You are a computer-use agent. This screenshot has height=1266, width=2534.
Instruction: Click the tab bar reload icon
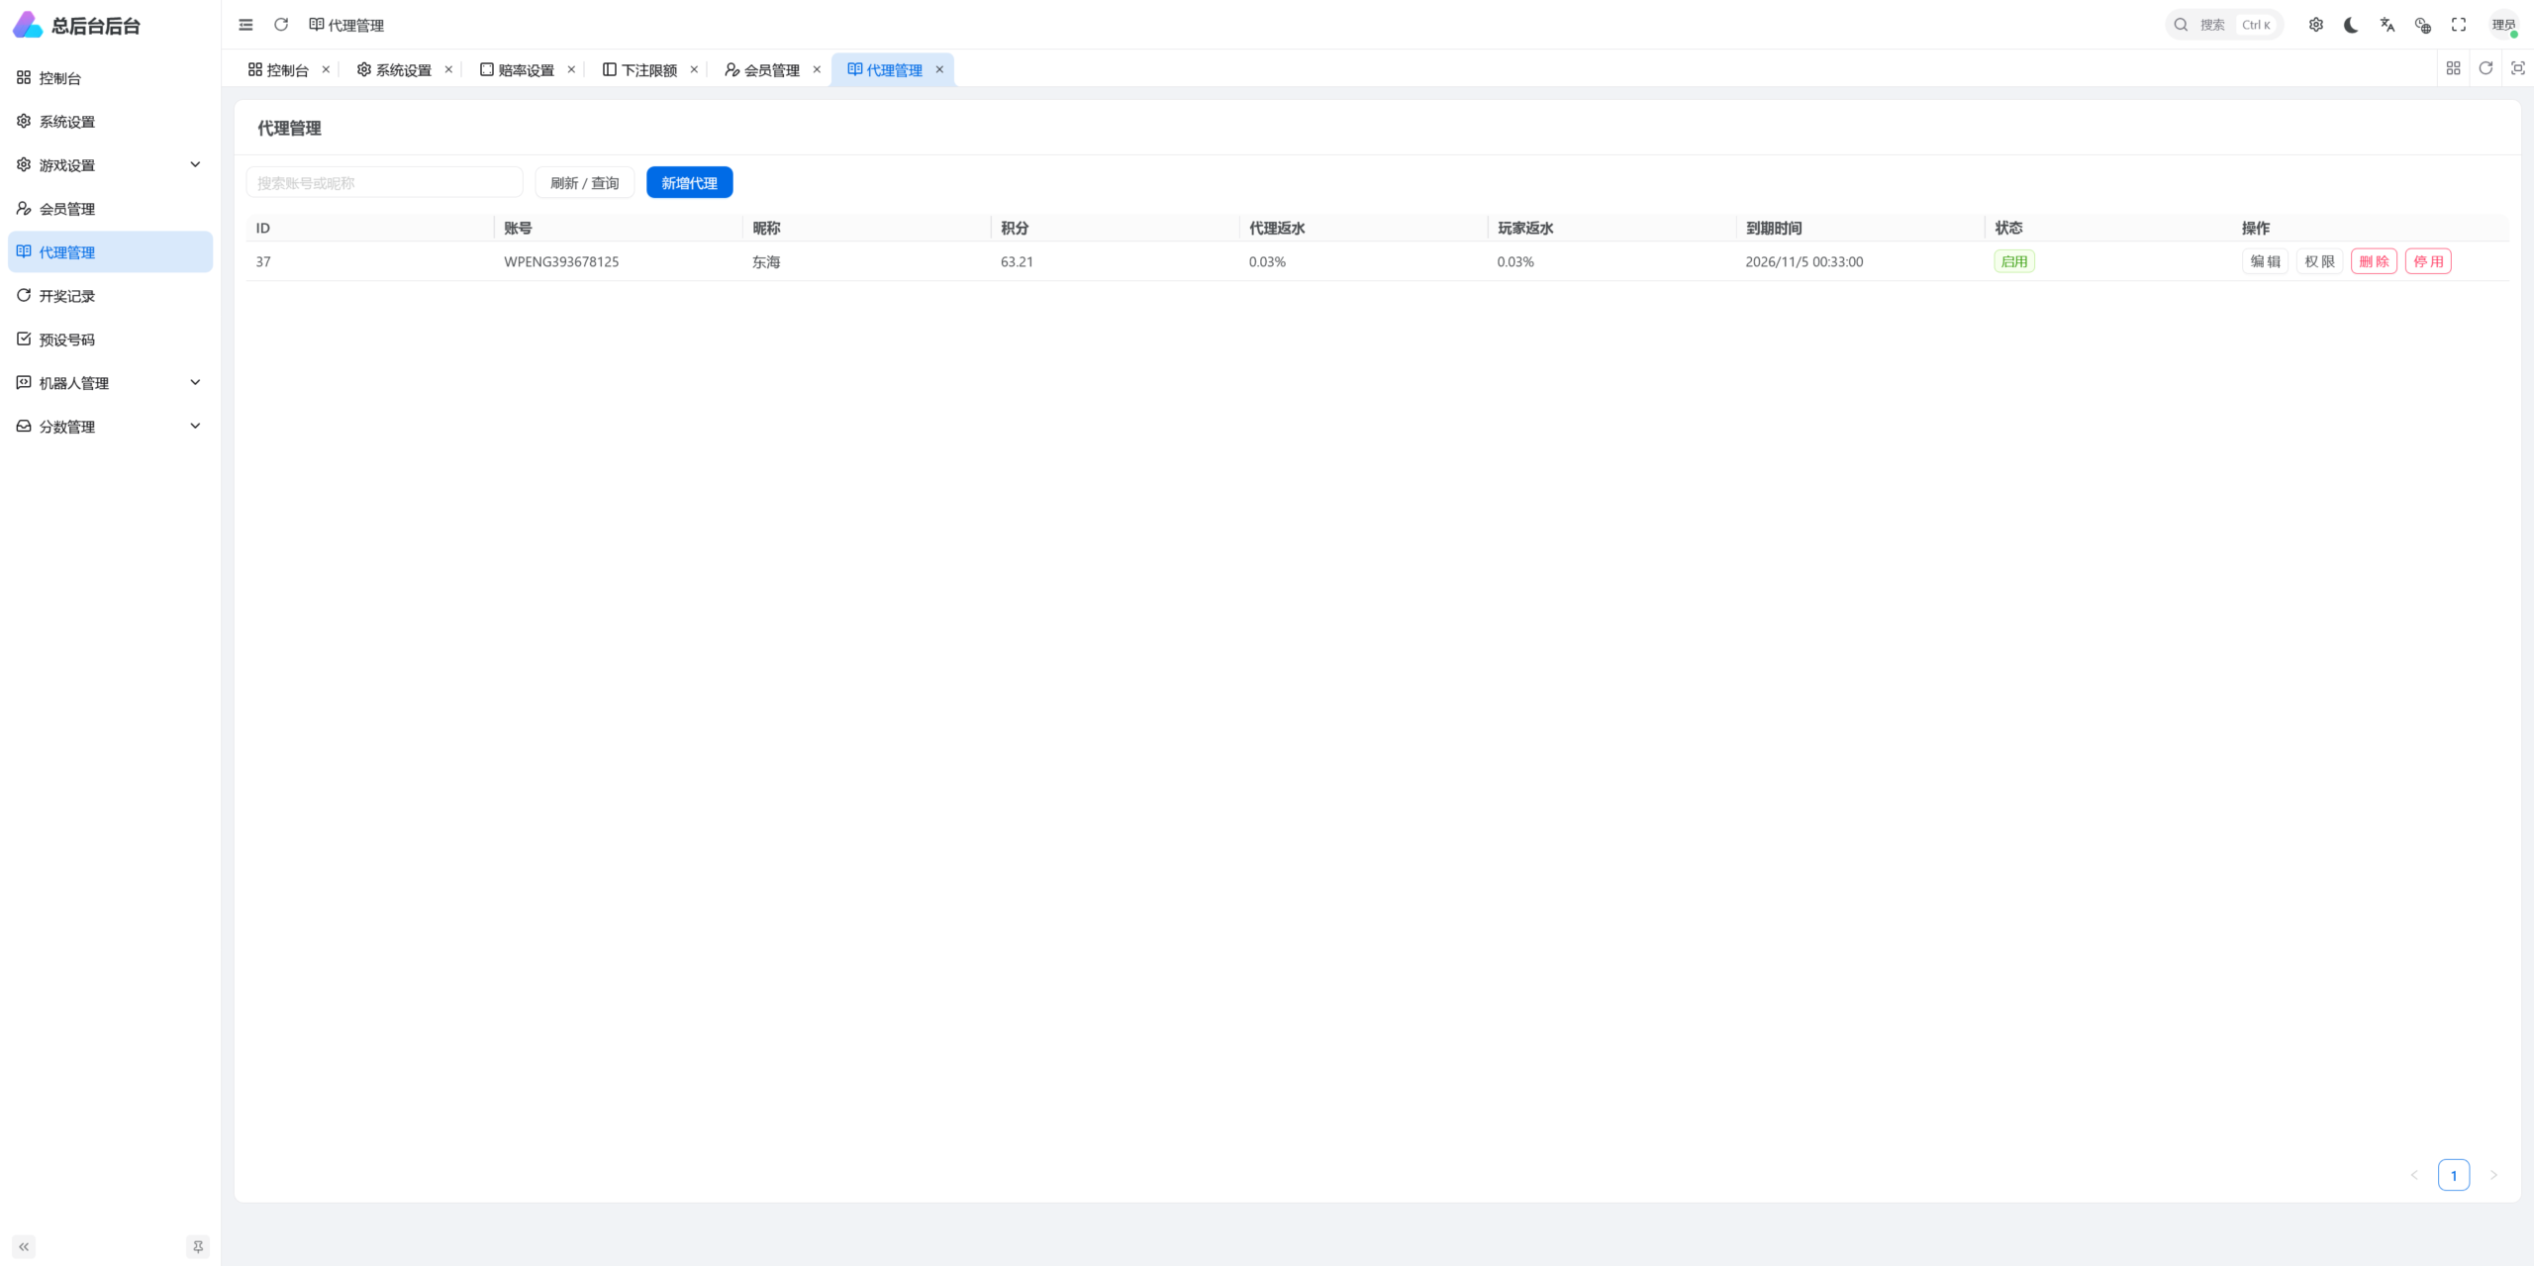(2485, 68)
